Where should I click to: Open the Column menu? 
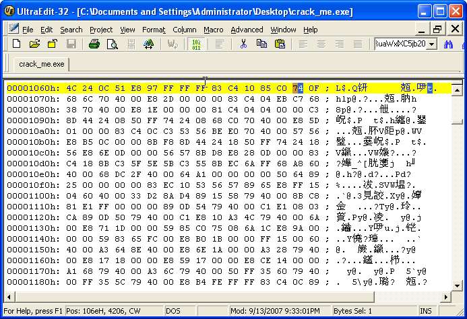tap(185, 30)
